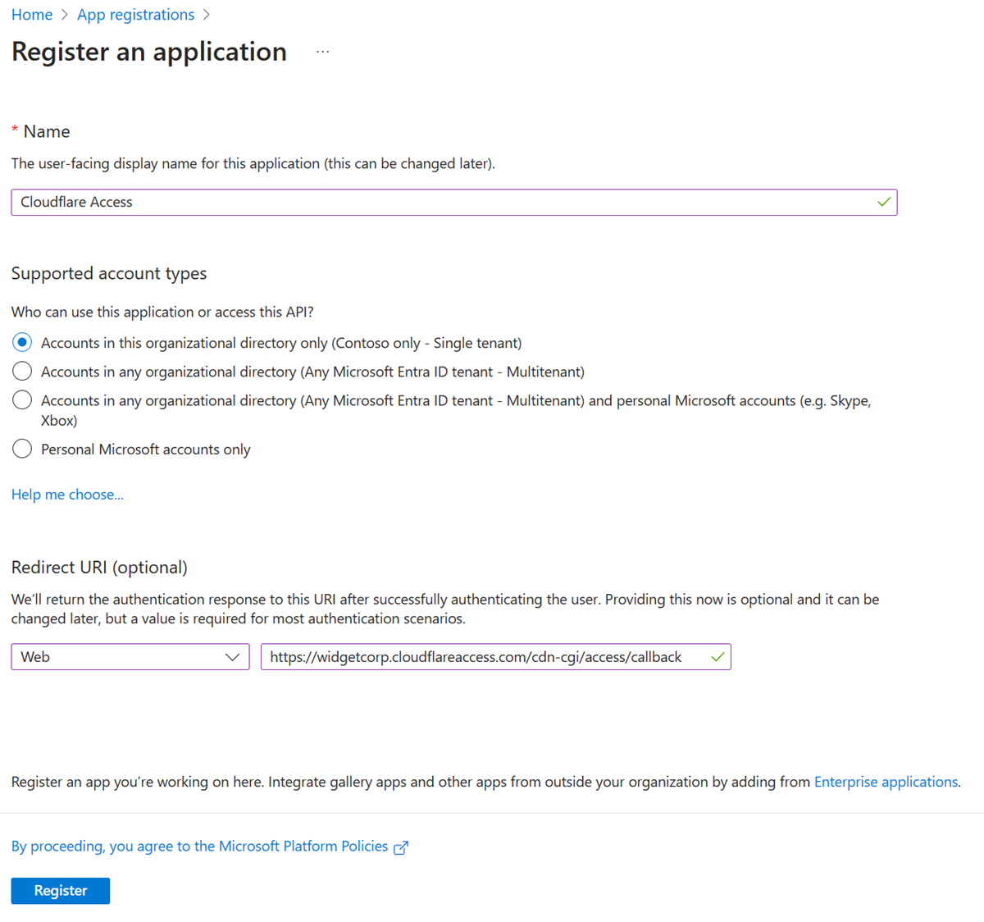984x922 pixels.
Task: Select Personal Microsoft accounts only
Action: [21, 449]
